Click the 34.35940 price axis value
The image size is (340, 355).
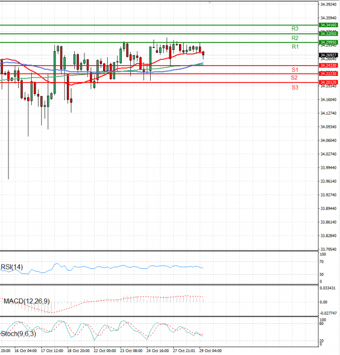pyautogui.click(x=329, y=18)
